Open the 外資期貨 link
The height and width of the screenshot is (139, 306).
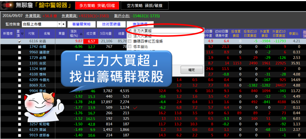pyautogui.click(x=70, y=16)
